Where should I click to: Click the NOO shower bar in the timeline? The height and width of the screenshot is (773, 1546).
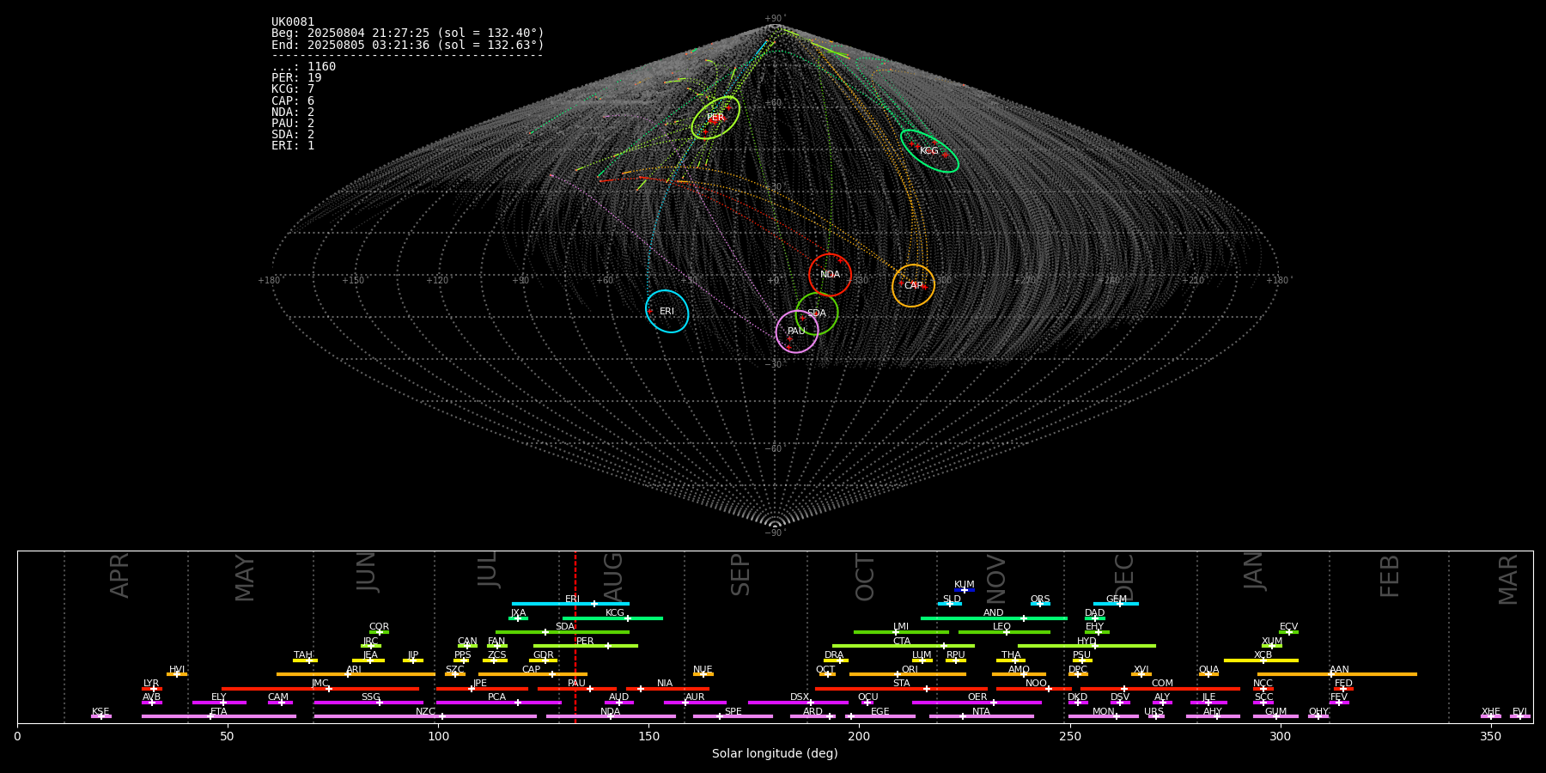pos(1034,689)
